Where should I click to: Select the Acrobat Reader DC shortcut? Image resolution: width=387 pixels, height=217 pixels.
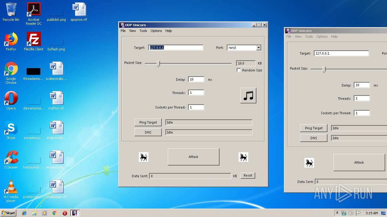tap(34, 14)
